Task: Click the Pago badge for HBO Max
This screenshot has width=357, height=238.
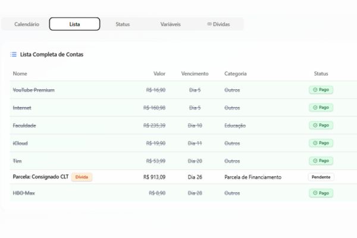Action: coord(321,193)
